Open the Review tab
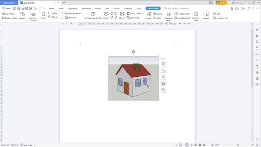Screen dimensions: 261x147 tap(98, 9)
